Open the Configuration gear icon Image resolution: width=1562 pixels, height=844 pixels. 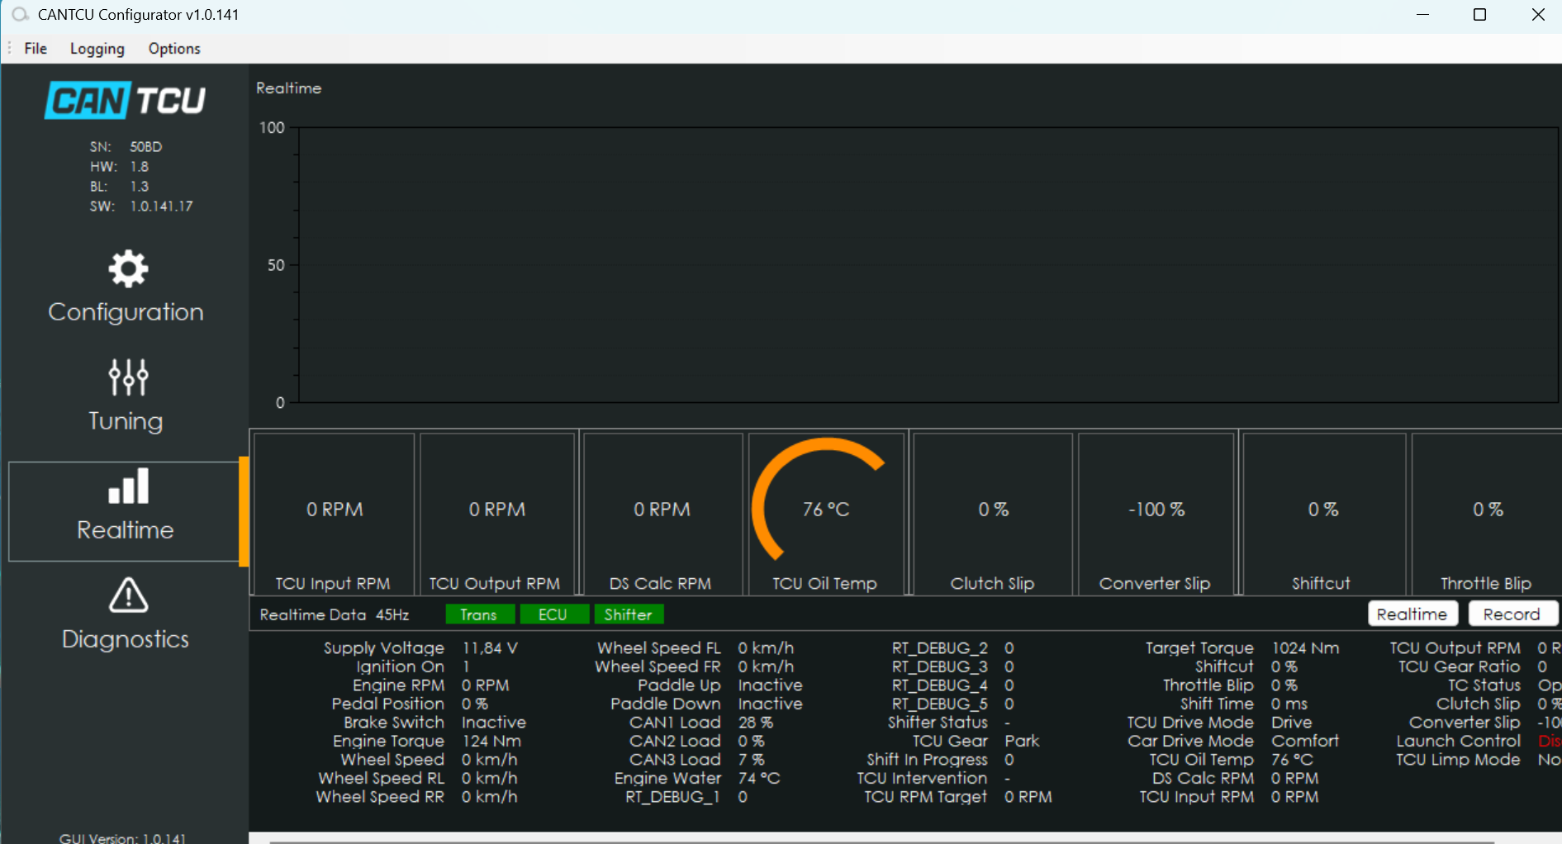pos(128,269)
